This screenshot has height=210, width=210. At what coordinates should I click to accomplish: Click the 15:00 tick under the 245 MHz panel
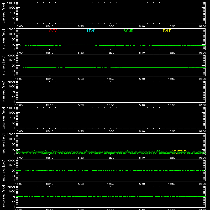19,27
